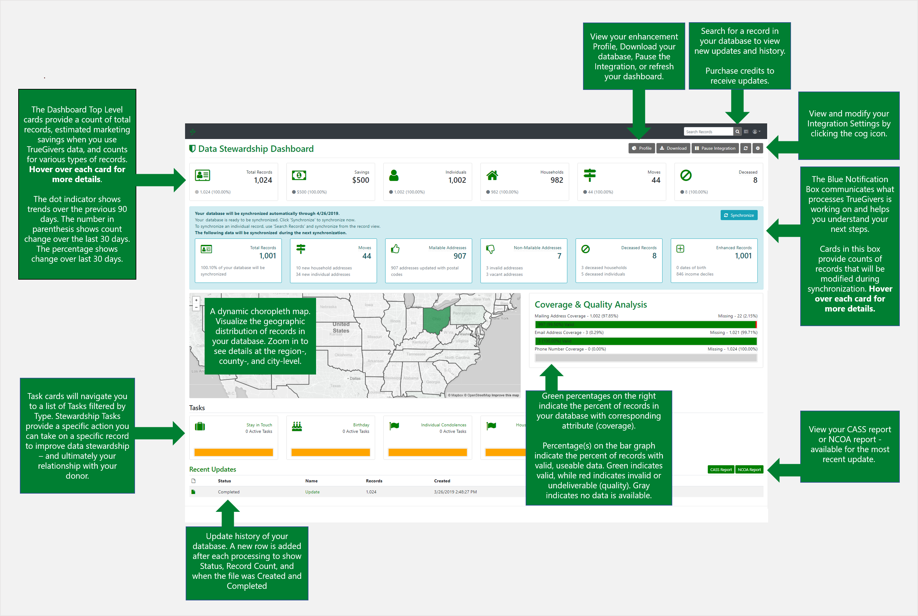Open the server/credits list icon

point(746,132)
